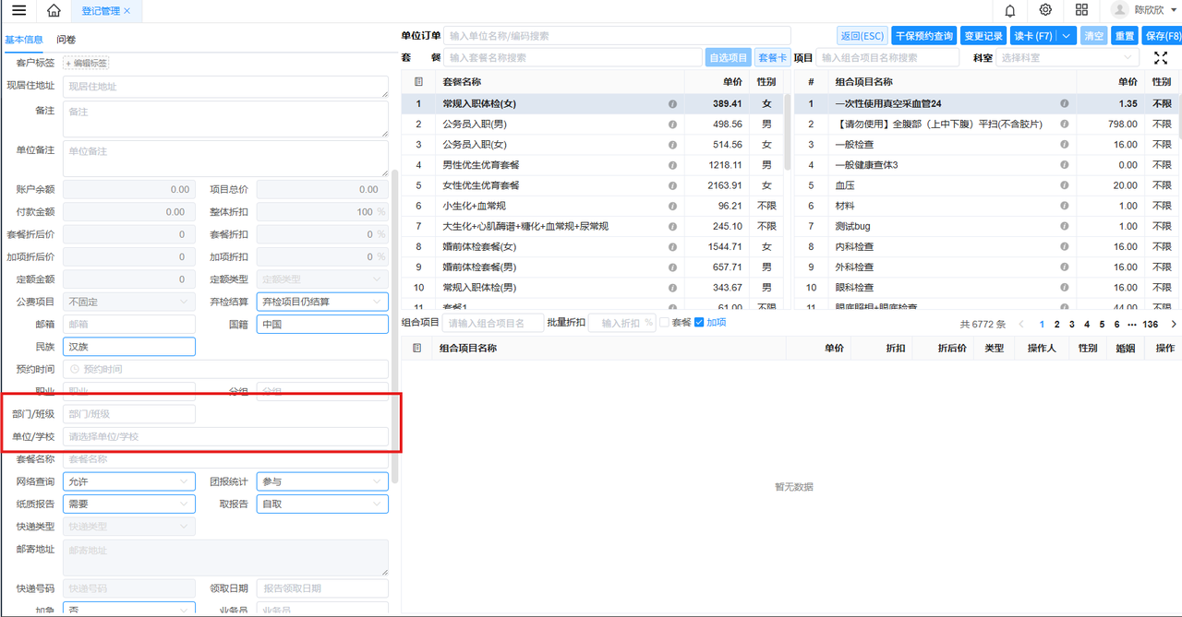Click the 单位/学校 input field
Viewport: 1182px width, 617px height.
pos(225,437)
